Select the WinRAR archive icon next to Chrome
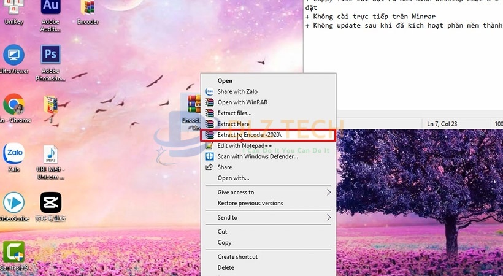The image size is (503, 276). pyautogui.click(x=51, y=108)
